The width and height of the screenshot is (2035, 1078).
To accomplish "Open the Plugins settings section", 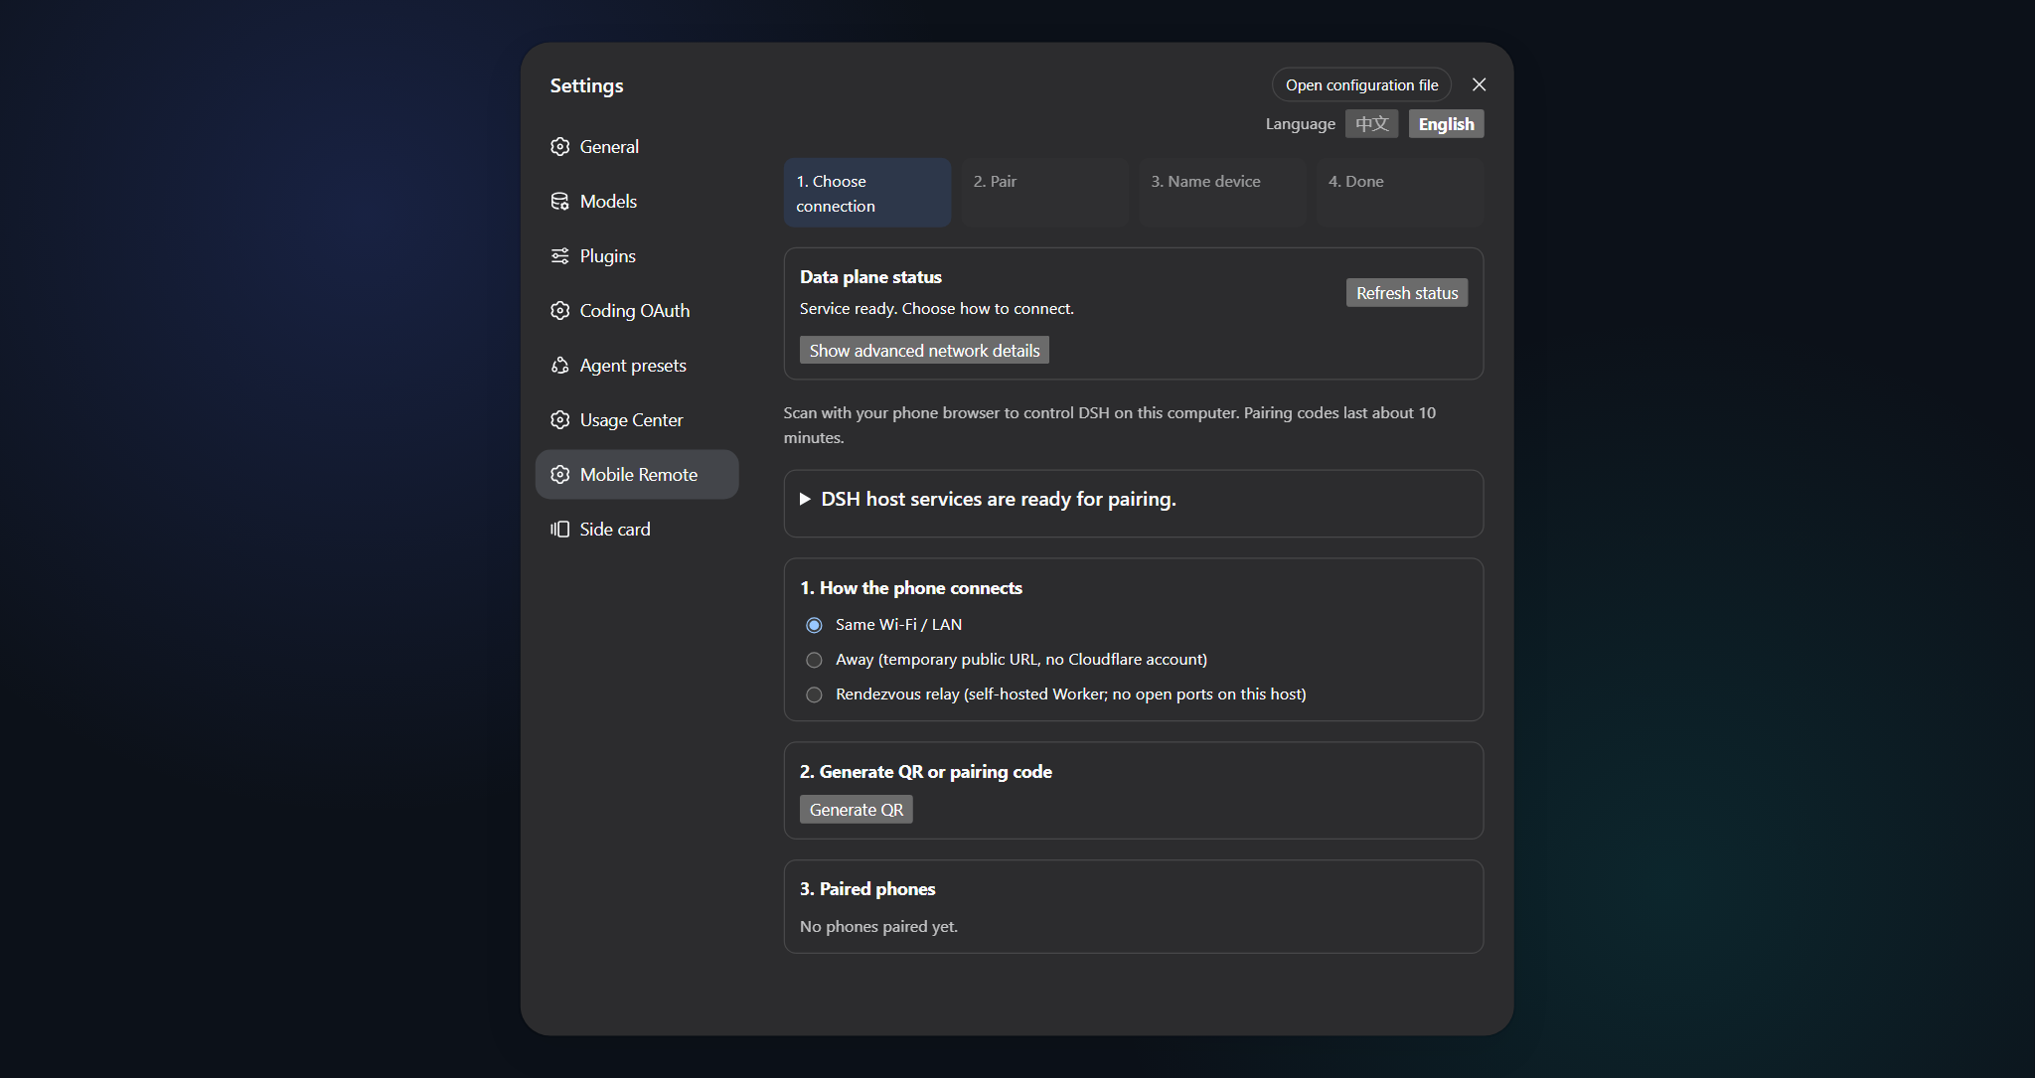I will point(637,256).
